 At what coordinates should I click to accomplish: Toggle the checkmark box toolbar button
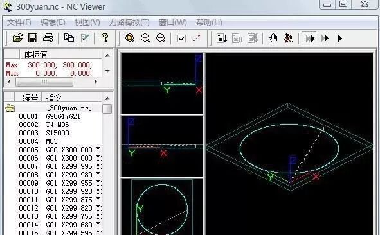click(x=181, y=39)
